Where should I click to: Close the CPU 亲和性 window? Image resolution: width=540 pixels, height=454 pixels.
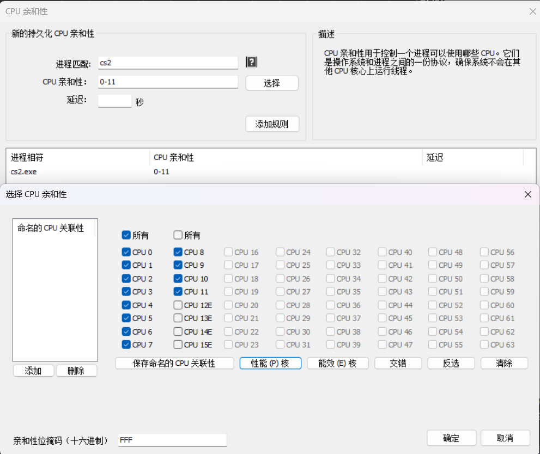(532, 11)
